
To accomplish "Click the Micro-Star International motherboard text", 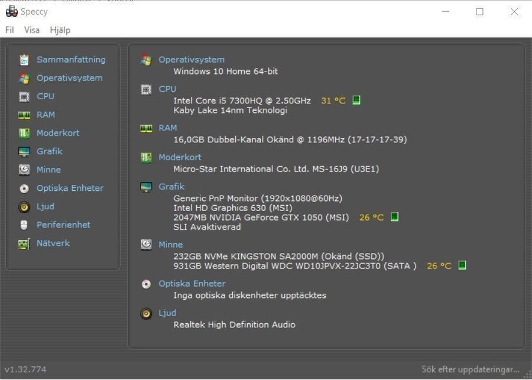I will pos(276,169).
